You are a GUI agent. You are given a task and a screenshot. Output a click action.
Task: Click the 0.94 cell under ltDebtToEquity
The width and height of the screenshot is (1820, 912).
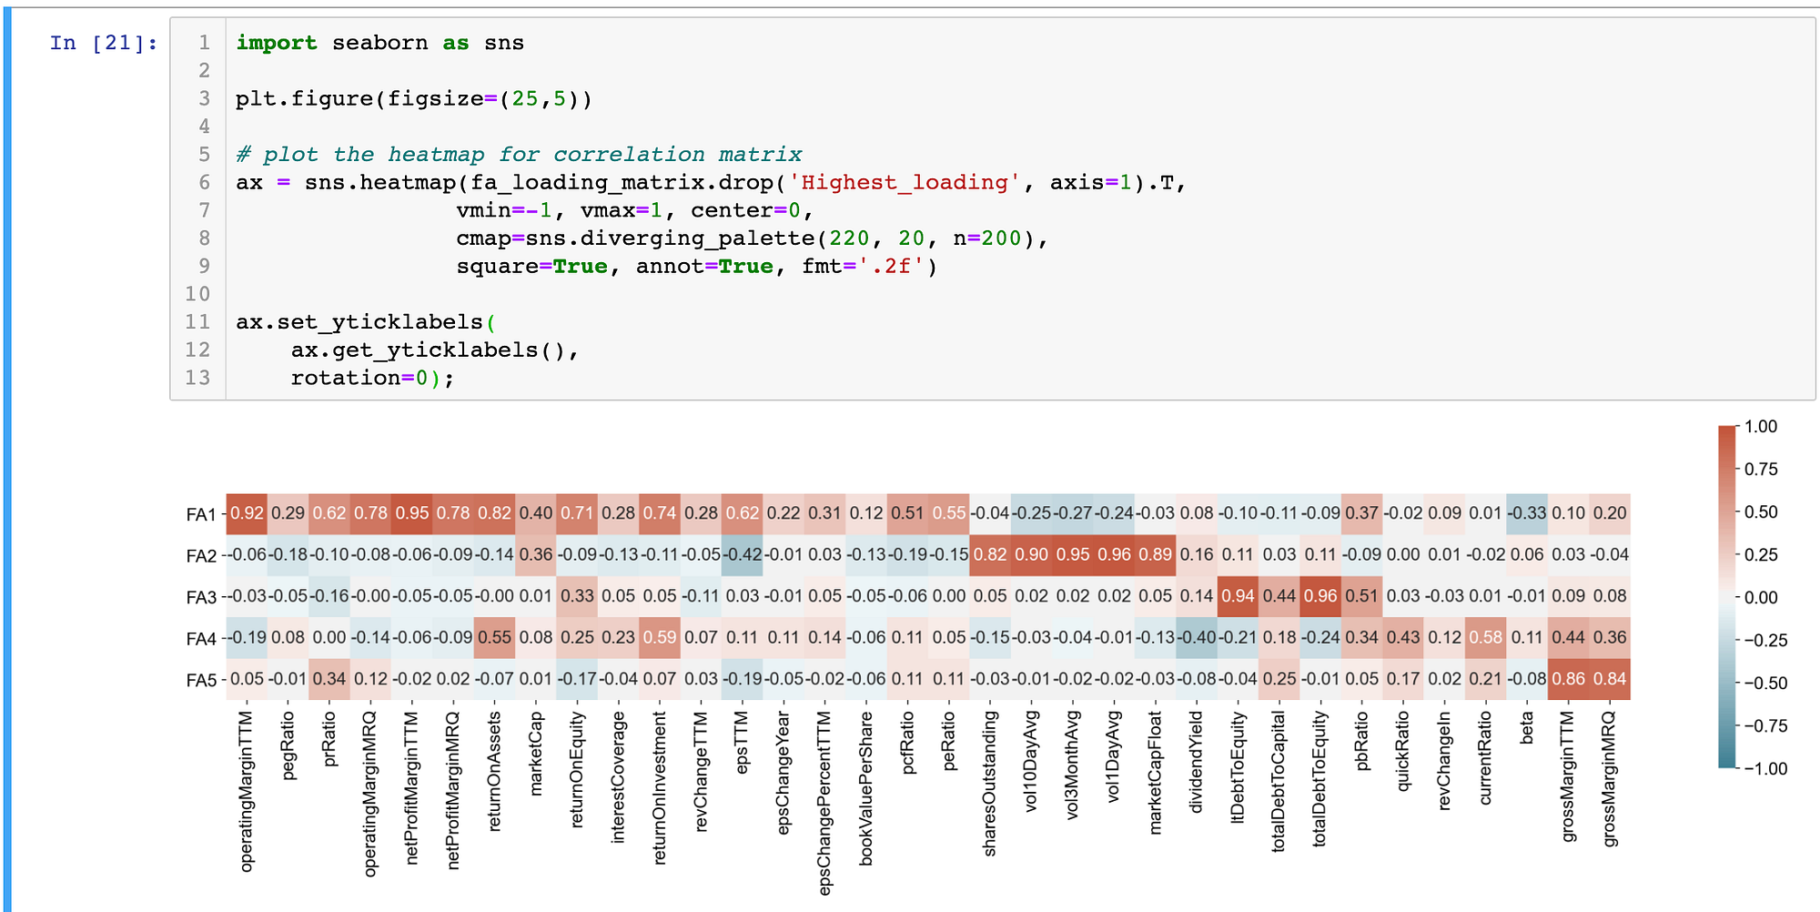tap(1239, 596)
